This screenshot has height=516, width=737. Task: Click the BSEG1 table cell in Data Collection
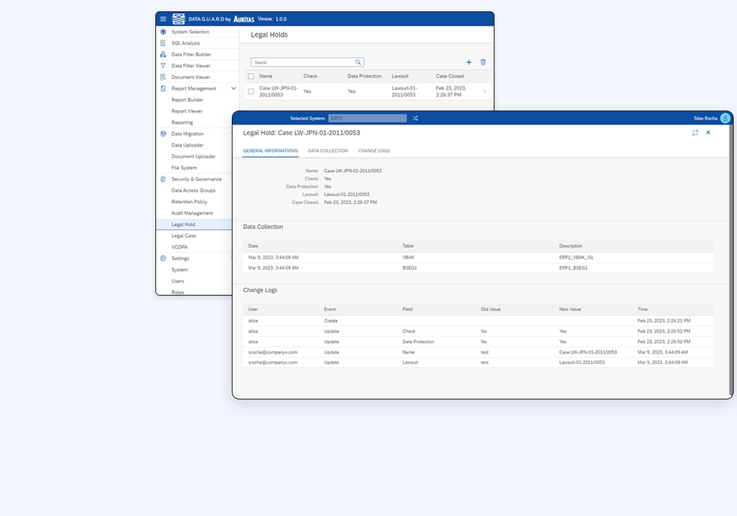(x=410, y=268)
